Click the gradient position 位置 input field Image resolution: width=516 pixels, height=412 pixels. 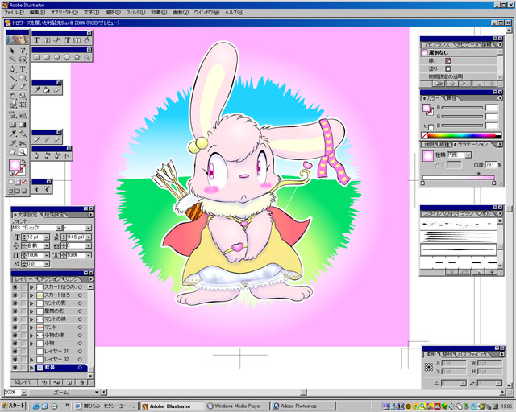490,164
